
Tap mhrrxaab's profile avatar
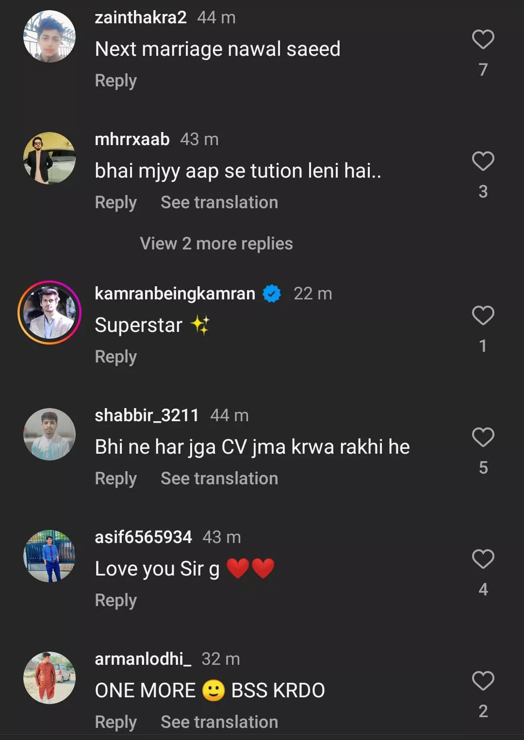(49, 158)
